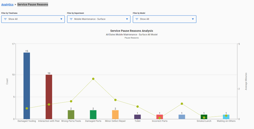The height and width of the screenshot is (129, 254).
Task: Select the dark red Interaction with Peer bar
Action: tap(49, 97)
